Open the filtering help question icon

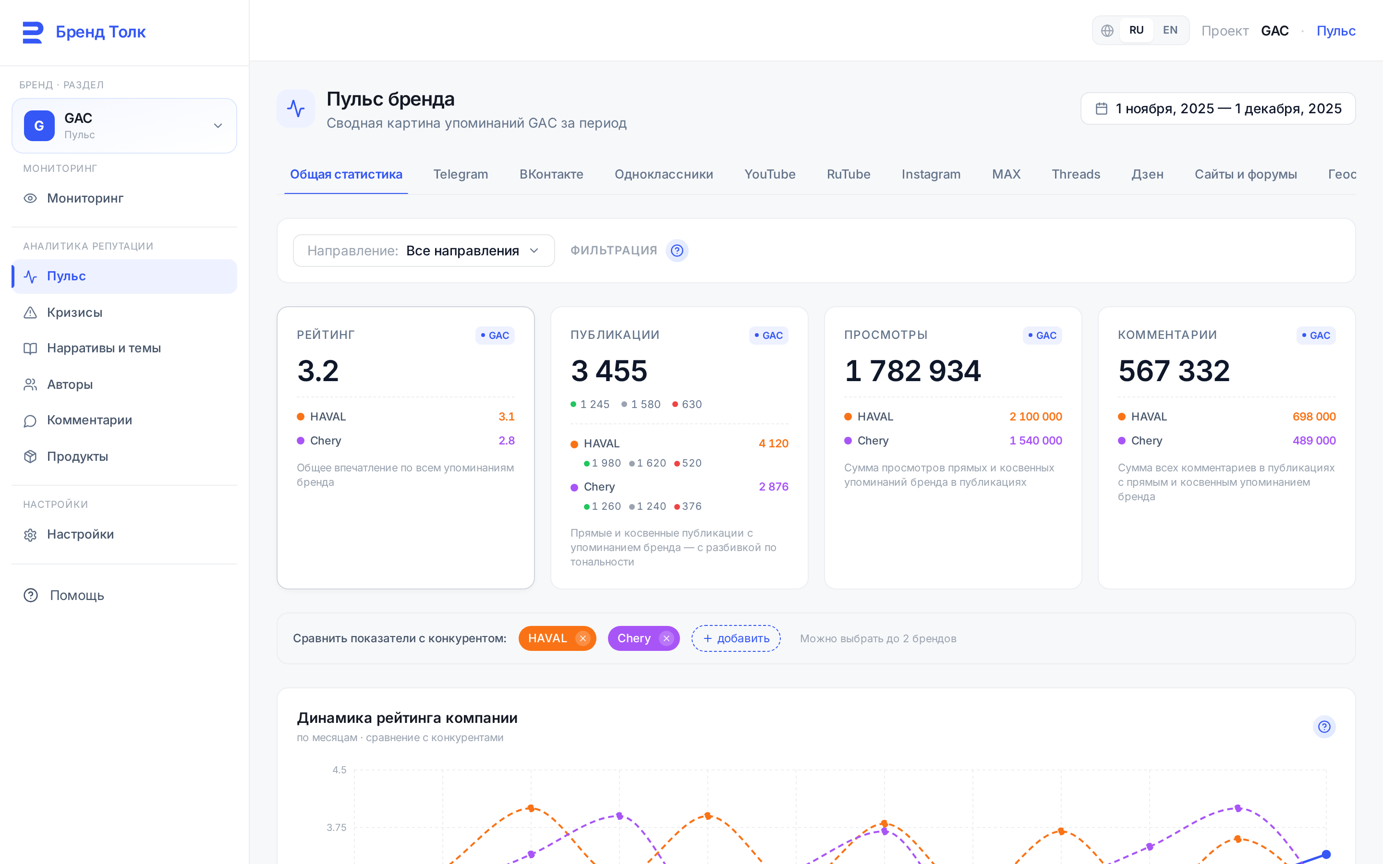tap(677, 251)
